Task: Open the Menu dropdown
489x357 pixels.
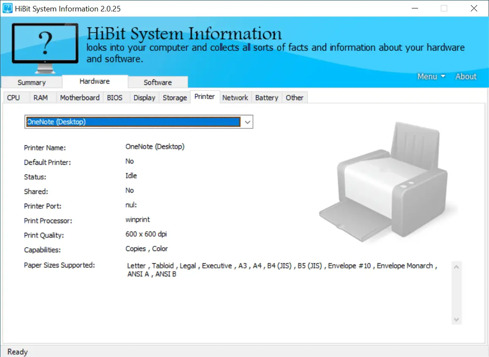Action: (431, 76)
